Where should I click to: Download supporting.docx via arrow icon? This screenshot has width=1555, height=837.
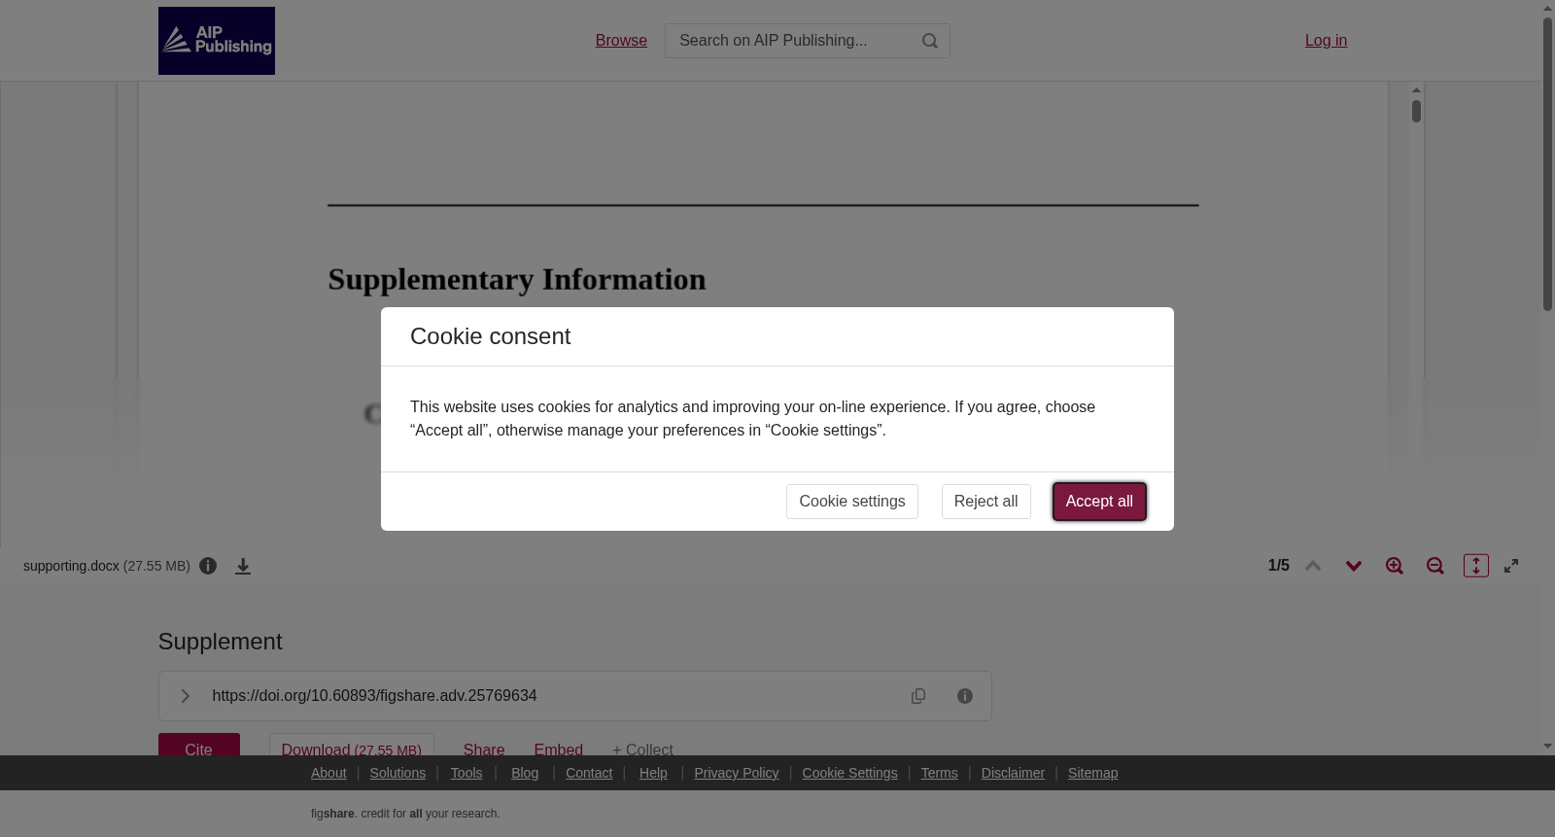[x=243, y=566]
